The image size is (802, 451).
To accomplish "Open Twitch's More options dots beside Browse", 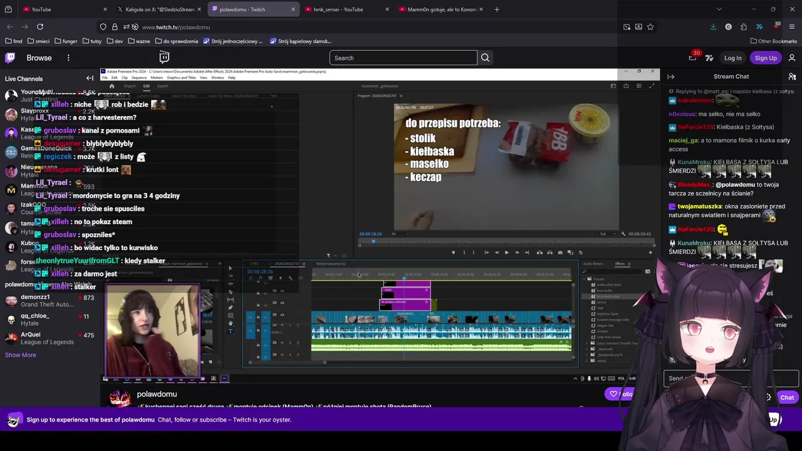I will [68, 58].
